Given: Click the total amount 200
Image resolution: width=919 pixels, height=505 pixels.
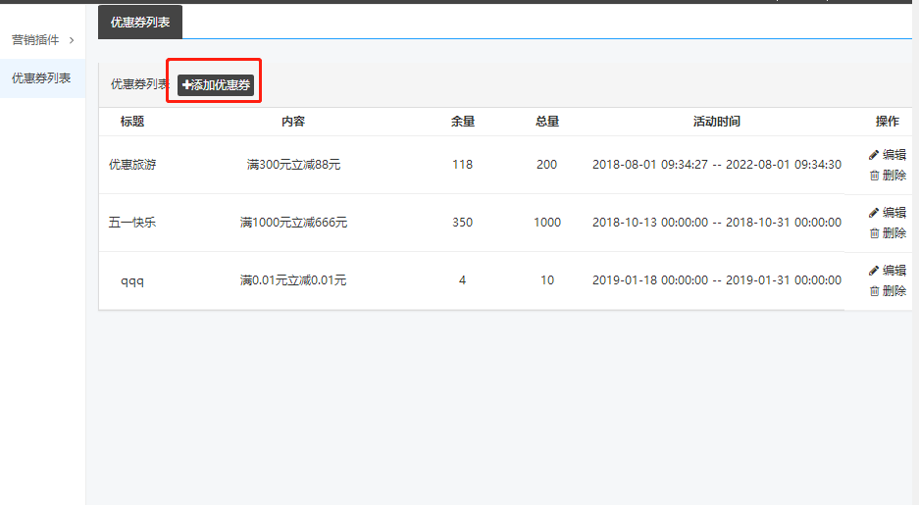Looking at the screenshot, I should [547, 165].
